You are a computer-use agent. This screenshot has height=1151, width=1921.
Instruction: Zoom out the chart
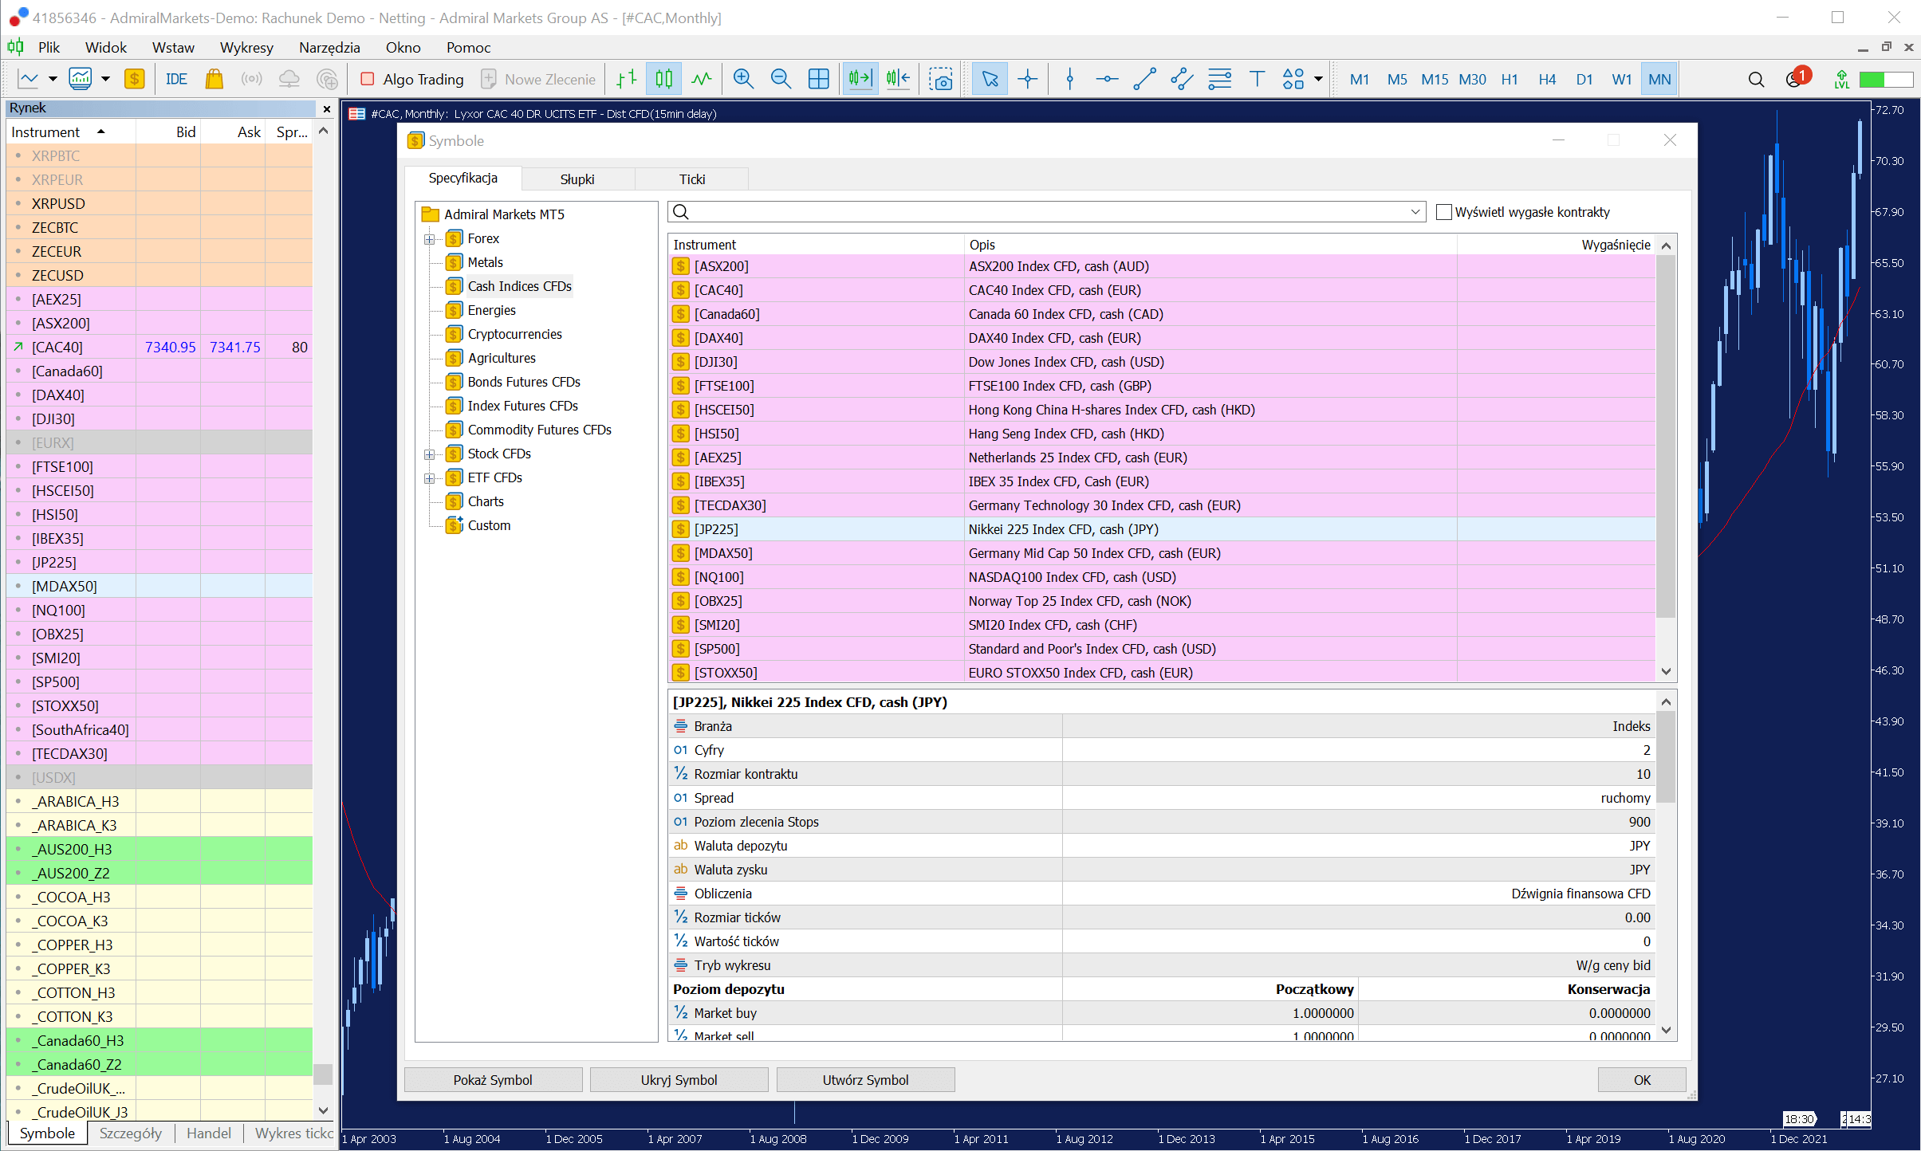tap(781, 79)
